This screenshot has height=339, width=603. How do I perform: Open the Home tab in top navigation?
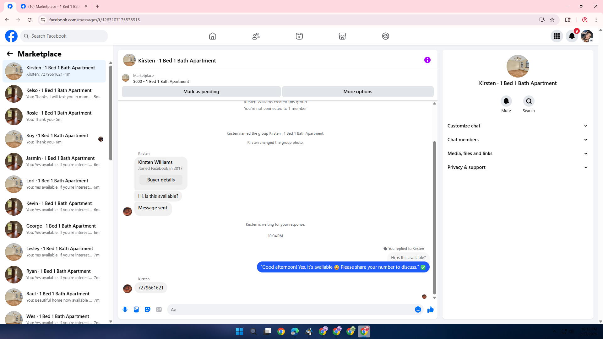click(x=213, y=36)
